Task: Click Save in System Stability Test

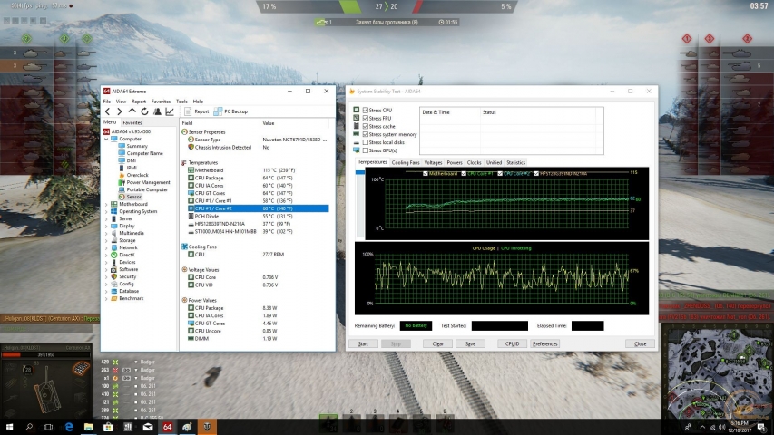Action: coord(470,343)
